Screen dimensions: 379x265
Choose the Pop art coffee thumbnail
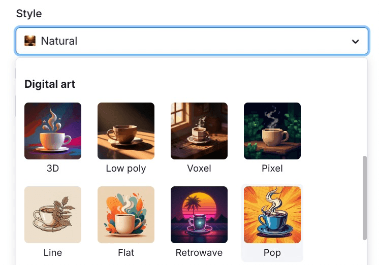pyautogui.click(x=272, y=215)
